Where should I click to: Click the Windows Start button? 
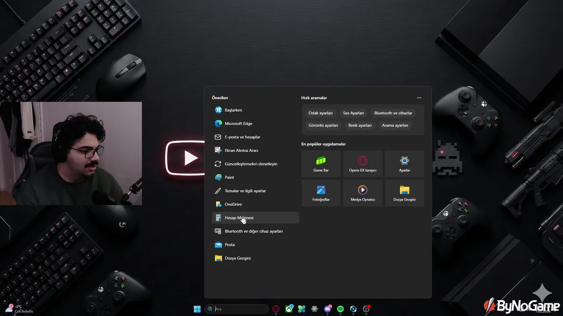pyautogui.click(x=197, y=309)
